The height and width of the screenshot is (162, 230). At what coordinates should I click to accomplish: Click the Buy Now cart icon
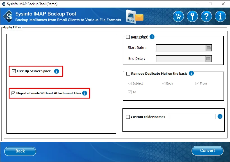178,16
